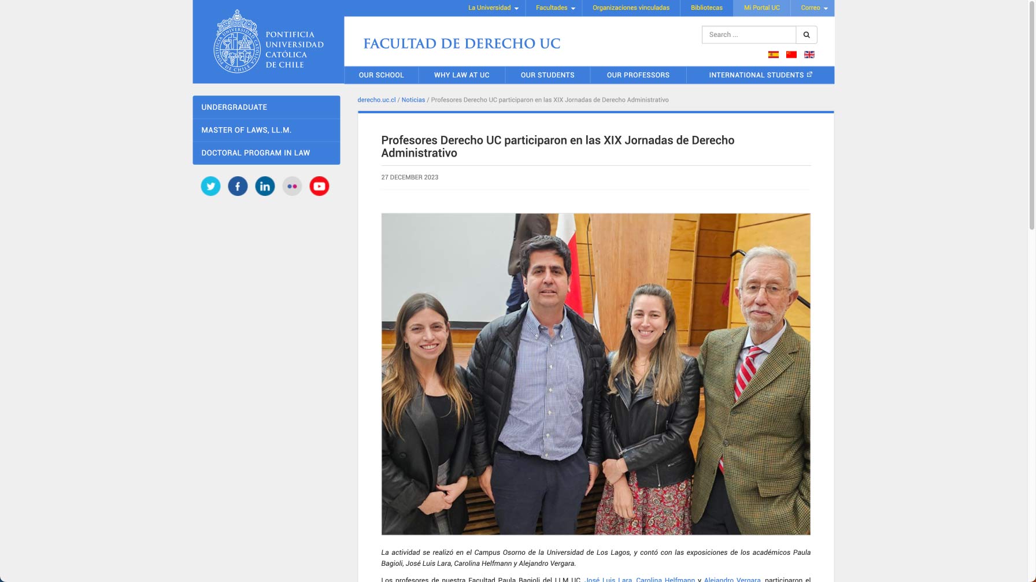
Task: Switch language with the UK flag
Action: click(x=809, y=54)
